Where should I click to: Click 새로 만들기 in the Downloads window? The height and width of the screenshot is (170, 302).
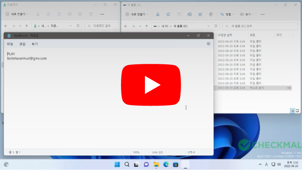17,14
